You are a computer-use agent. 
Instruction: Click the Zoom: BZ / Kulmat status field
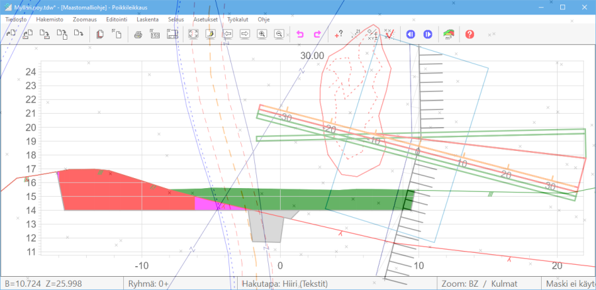click(x=478, y=283)
